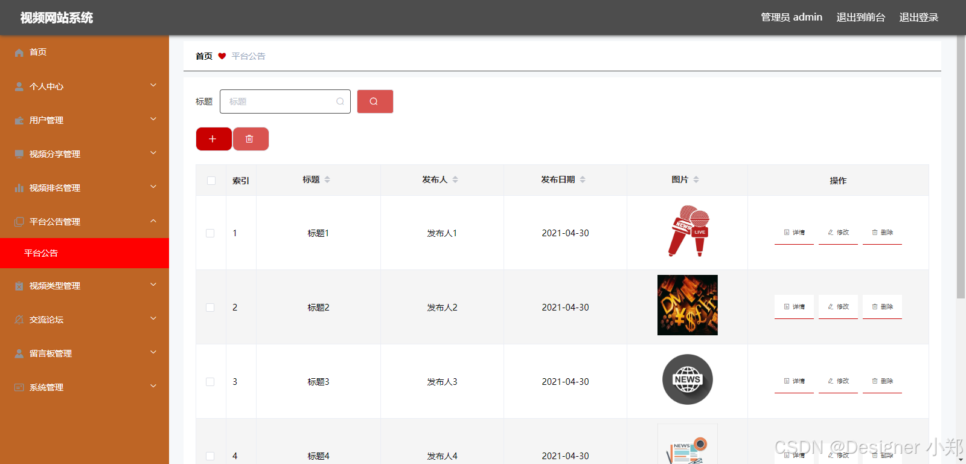
Task: Open the 视频分享管理 menu label
Action: (x=55, y=154)
